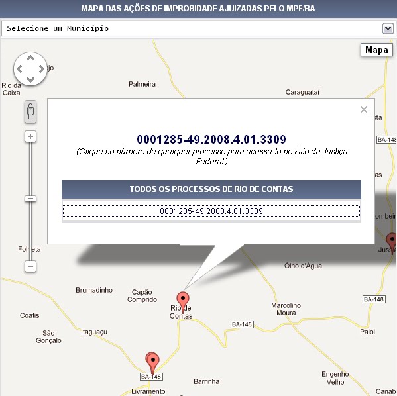397x396 pixels.
Task: Open bold process number 0001285-49.2008.4.01.3309 link
Action: [x=211, y=140]
